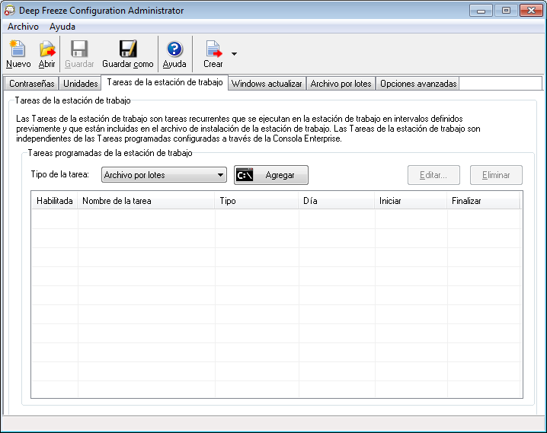The image size is (547, 433).
Task: Maximize the Deep Freeze window
Action: tap(505, 11)
